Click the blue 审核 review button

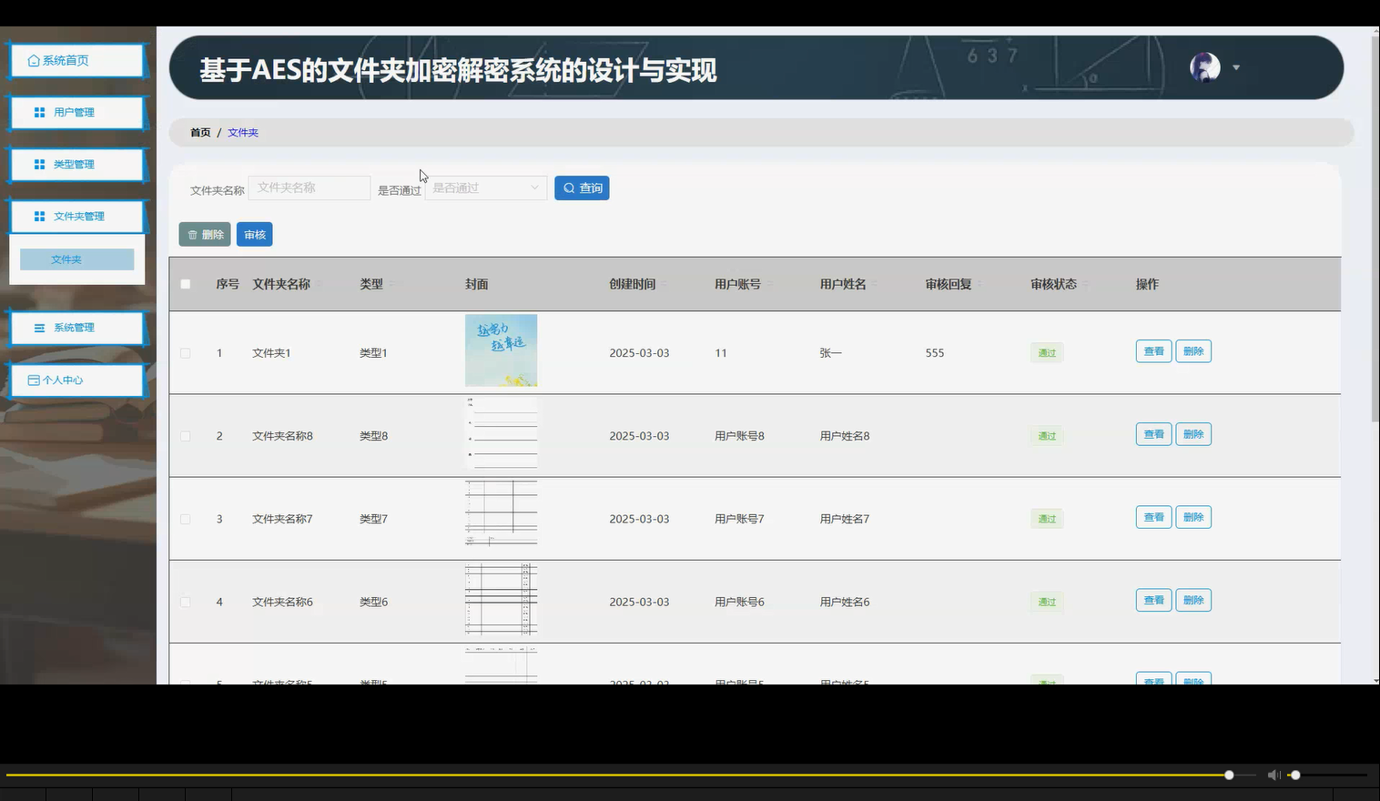click(x=255, y=234)
